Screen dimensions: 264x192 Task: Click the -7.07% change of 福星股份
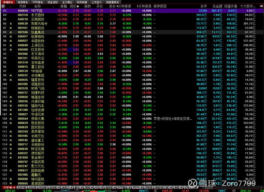pos(62,80)
